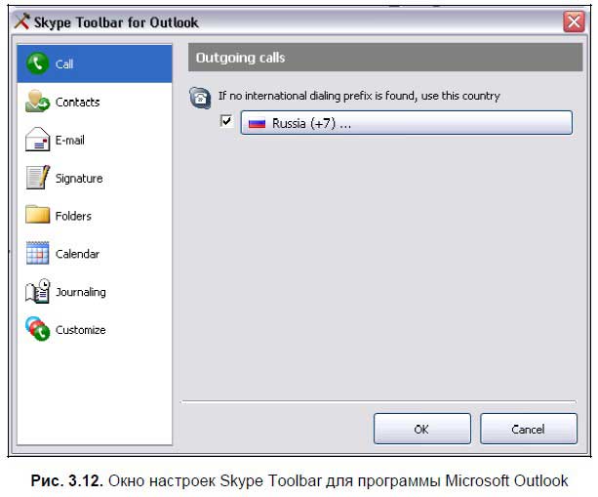Screen dimensions: 598x497
Task: Select the Contacts people icon
Action: tap(37, 102)
